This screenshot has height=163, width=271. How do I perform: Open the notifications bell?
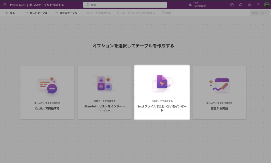pyautogui.click(x=241, y=5)
